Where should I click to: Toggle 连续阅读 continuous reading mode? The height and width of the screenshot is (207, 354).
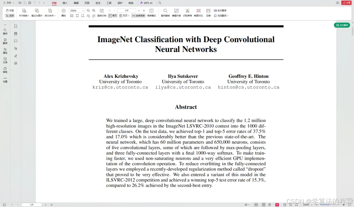pos(138,16)
